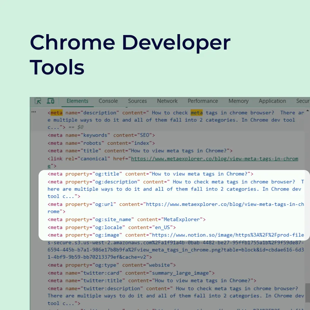The image size is (310, 310).
Task: Pick the og:title meta element
Action: 150,174
